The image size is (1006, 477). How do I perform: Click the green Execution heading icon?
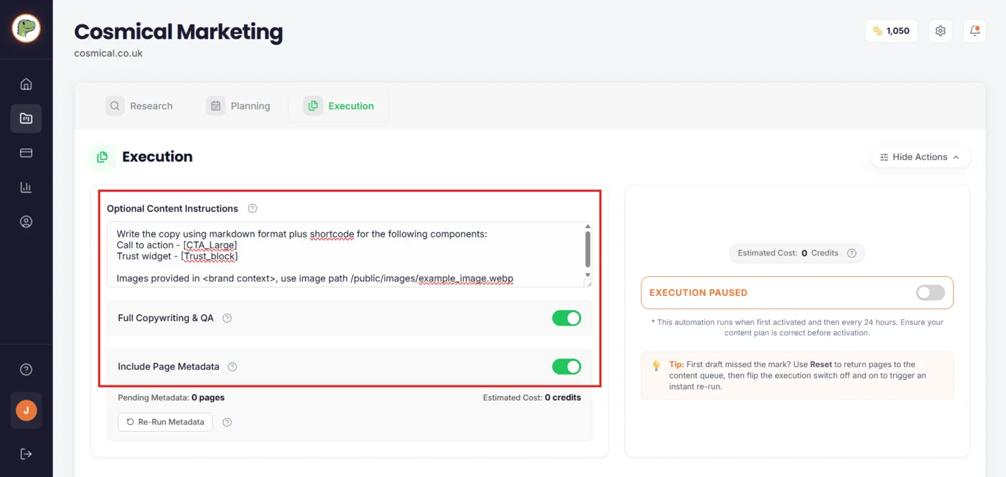(102, 157)
